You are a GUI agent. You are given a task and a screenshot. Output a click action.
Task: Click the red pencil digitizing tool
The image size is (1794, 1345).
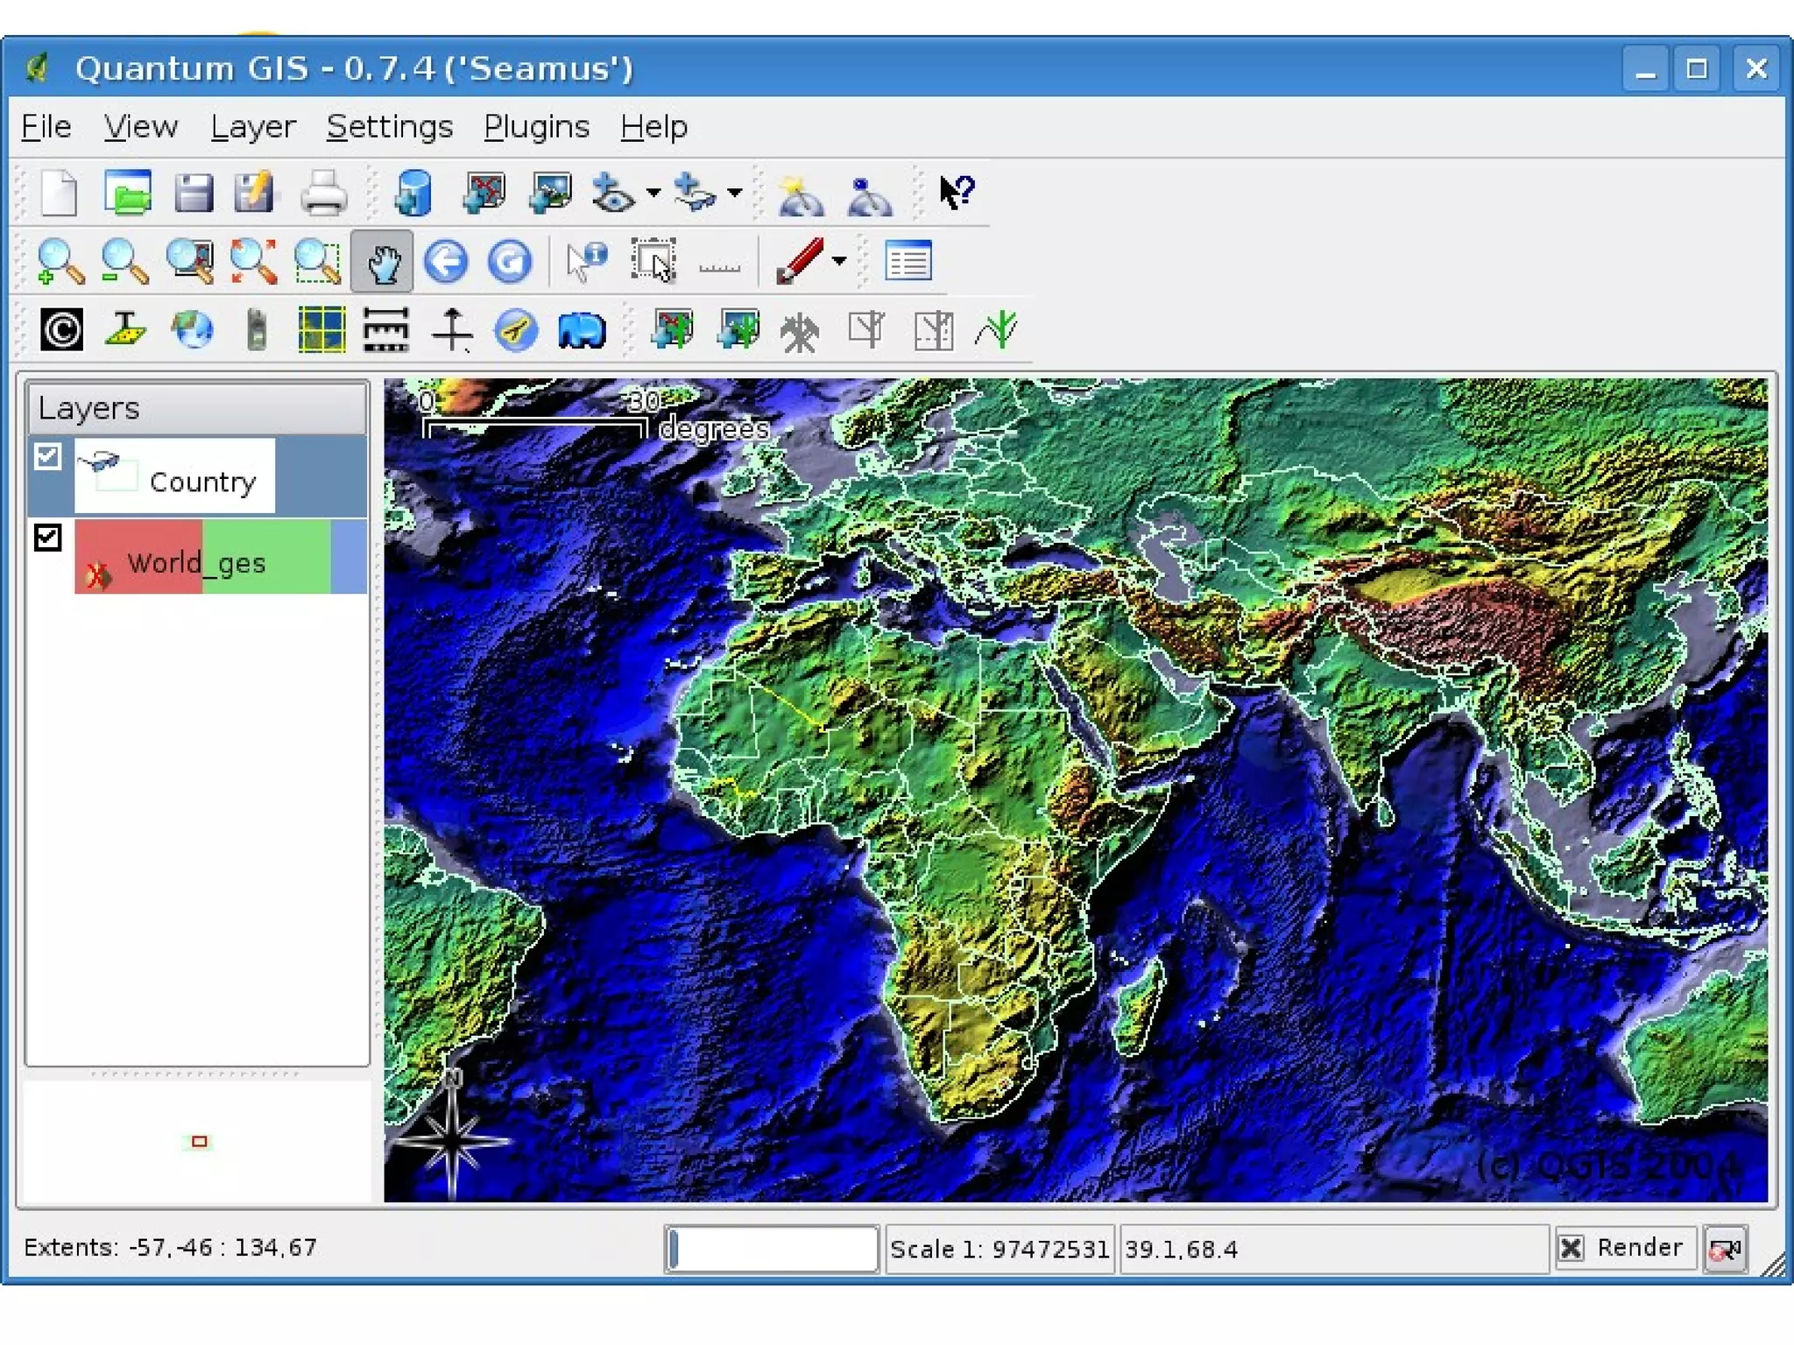click(799, 261)
